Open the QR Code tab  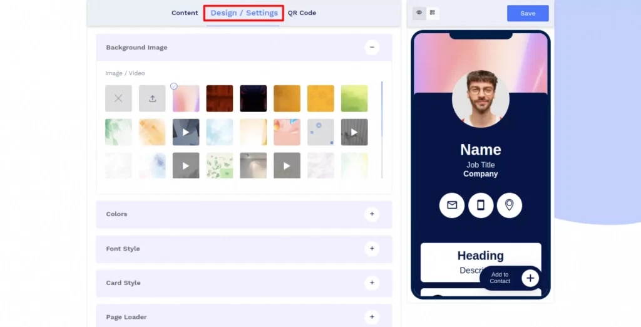[x=302, y=13]
